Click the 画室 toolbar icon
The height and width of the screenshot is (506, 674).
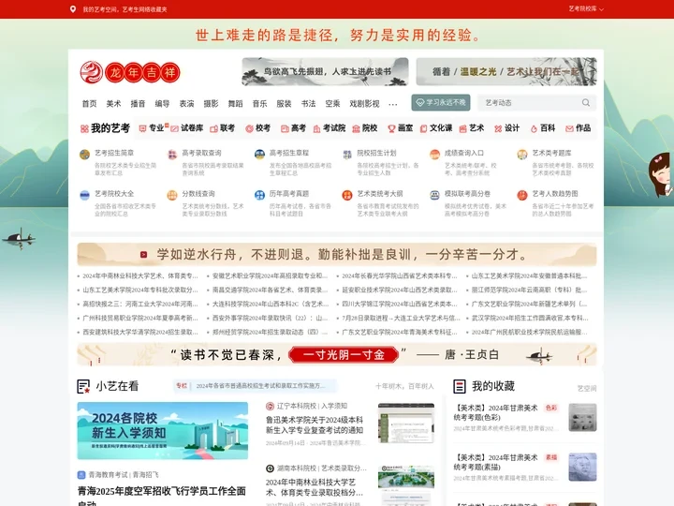(391, 128)
